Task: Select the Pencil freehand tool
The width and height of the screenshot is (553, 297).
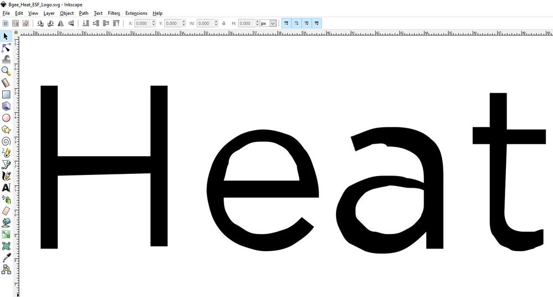Action: 6,153
